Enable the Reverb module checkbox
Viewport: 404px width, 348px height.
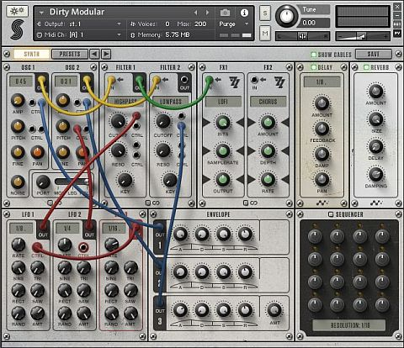pyautogui.click(x=366, y=67)
